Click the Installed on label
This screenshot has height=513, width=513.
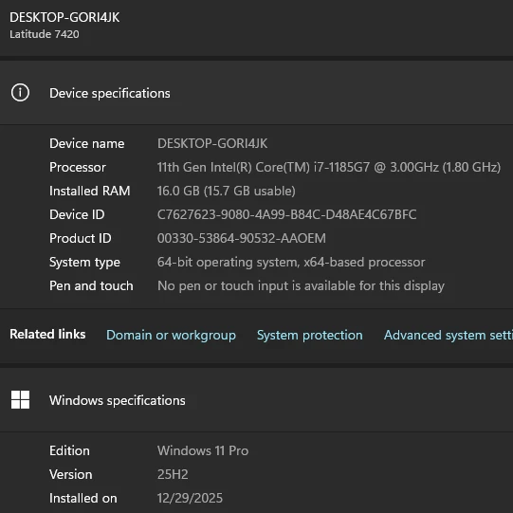(x=83, y=498)
